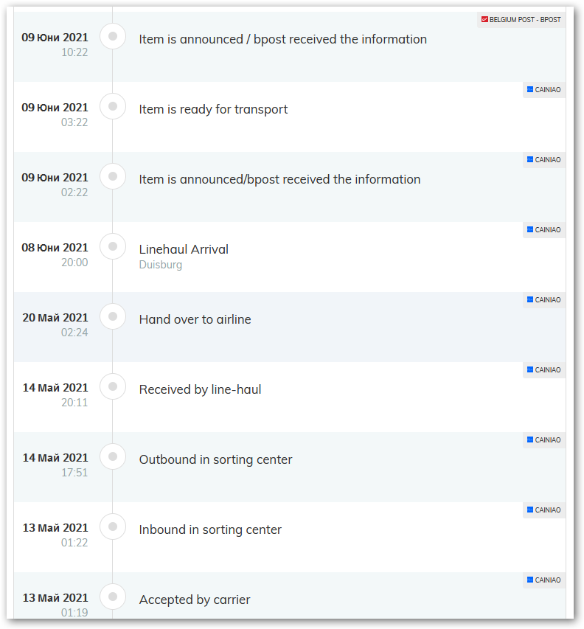The width and height of the screenshot is (584, 629).
Task: Select Cainiao badge beside the 02:22 announced event
Action: (544, 160)
